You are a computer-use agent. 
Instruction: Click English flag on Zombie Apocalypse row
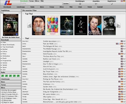click(122, 41)
